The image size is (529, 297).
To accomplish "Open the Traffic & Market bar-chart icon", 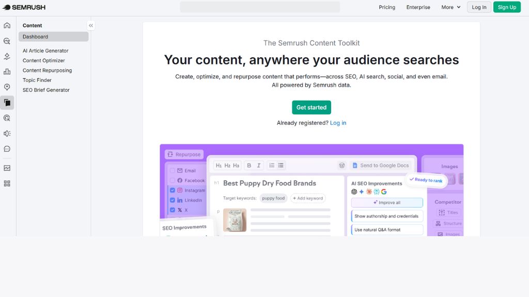I will click(7, 72).
